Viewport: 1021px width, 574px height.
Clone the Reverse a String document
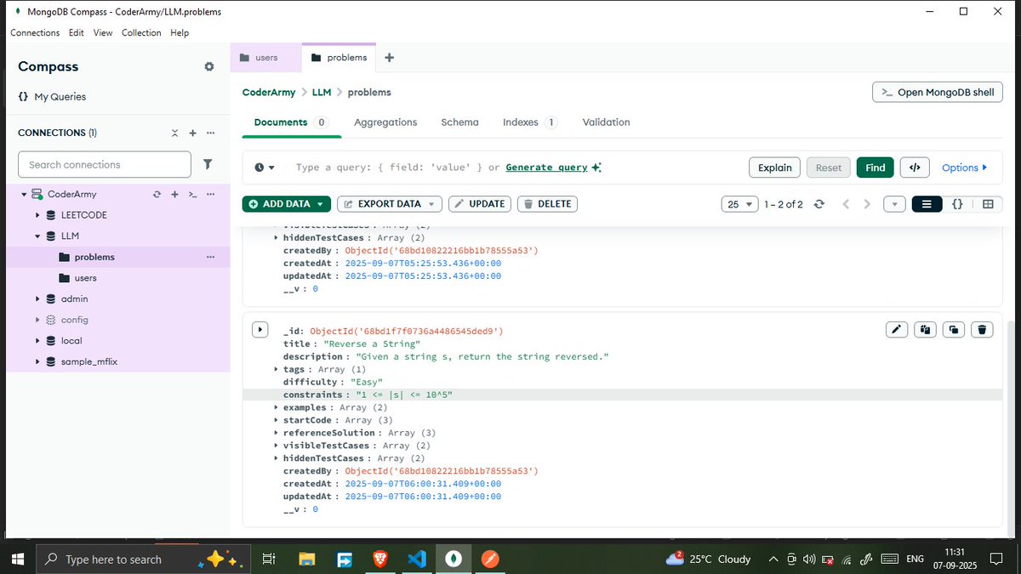[954, 330]
